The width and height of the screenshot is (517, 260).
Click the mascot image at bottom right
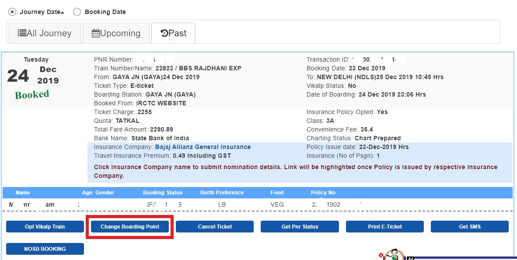pos(394,254)
